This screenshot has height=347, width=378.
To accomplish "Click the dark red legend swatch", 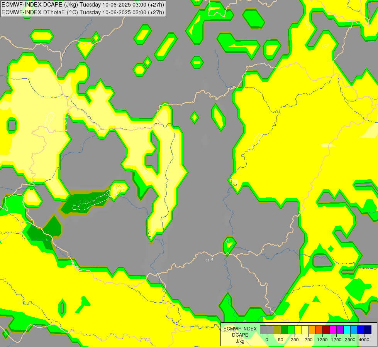I will point(326,330).
